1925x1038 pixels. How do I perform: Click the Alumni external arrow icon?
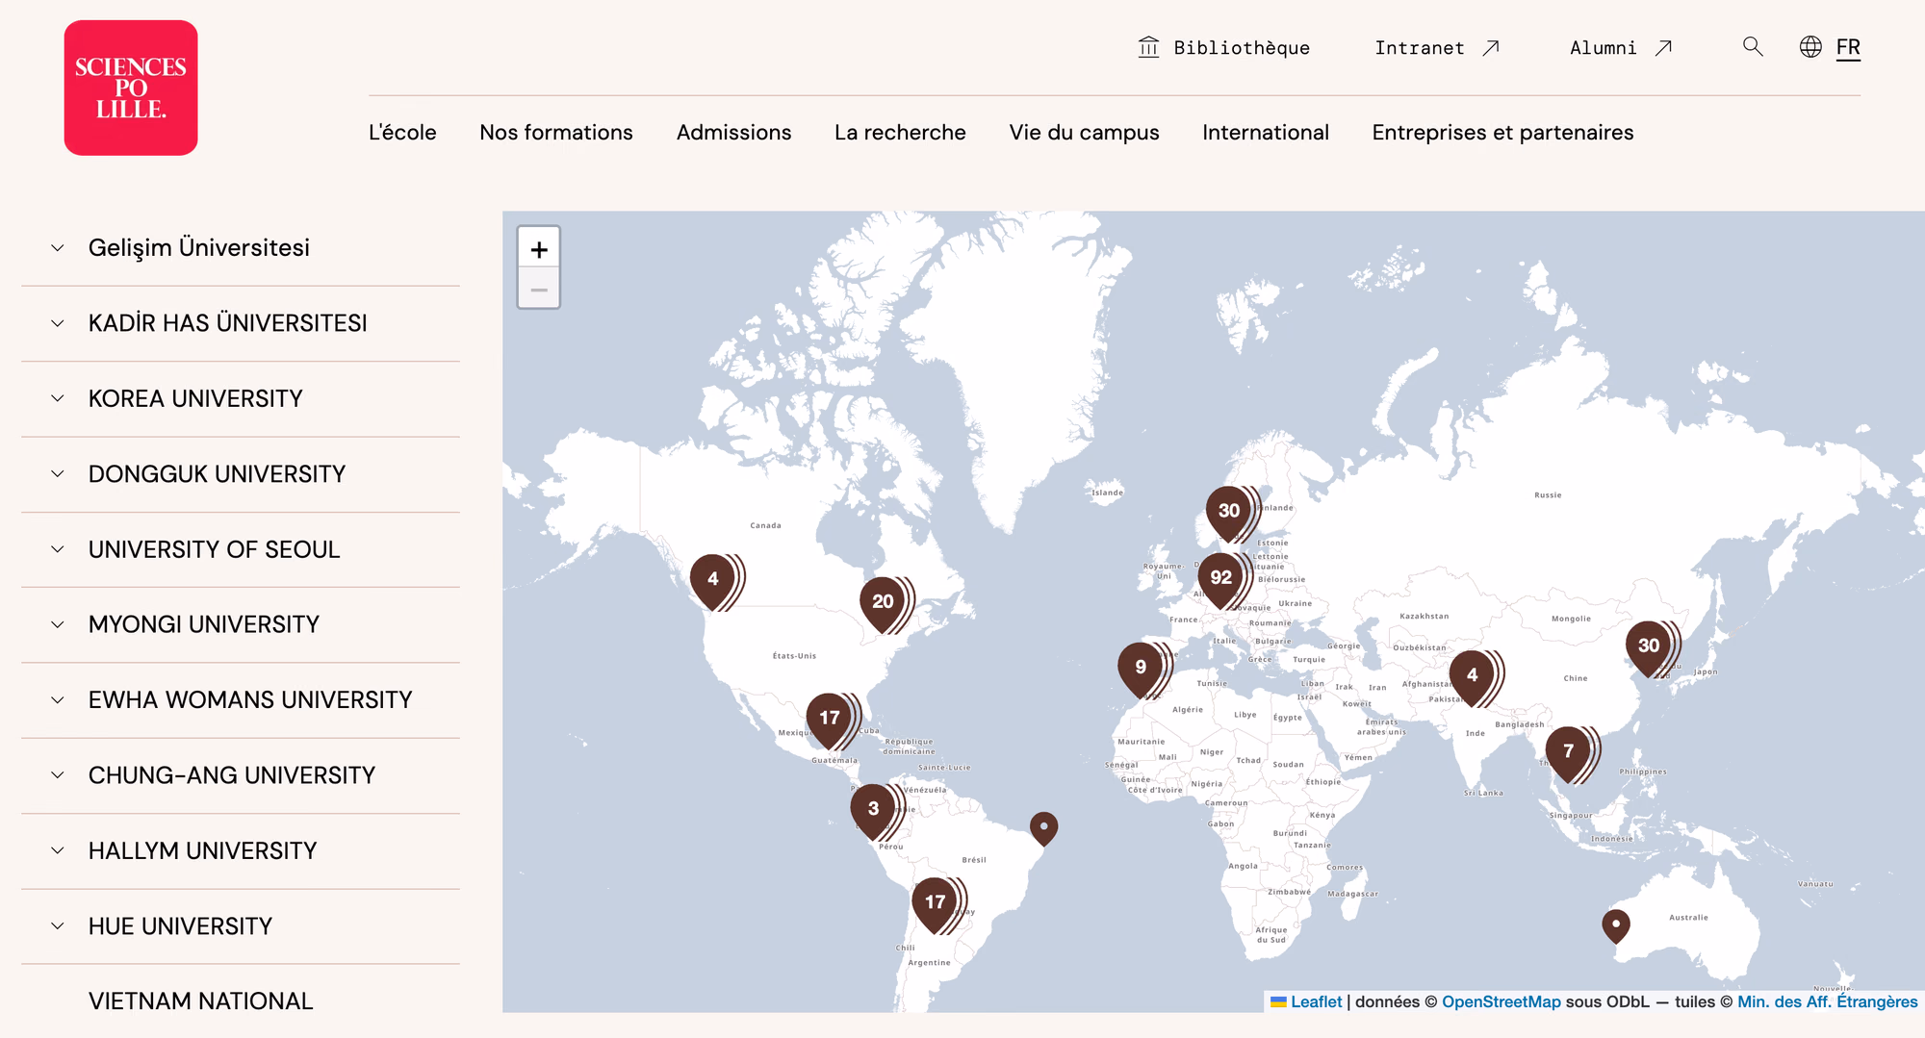click(1663, 48)
